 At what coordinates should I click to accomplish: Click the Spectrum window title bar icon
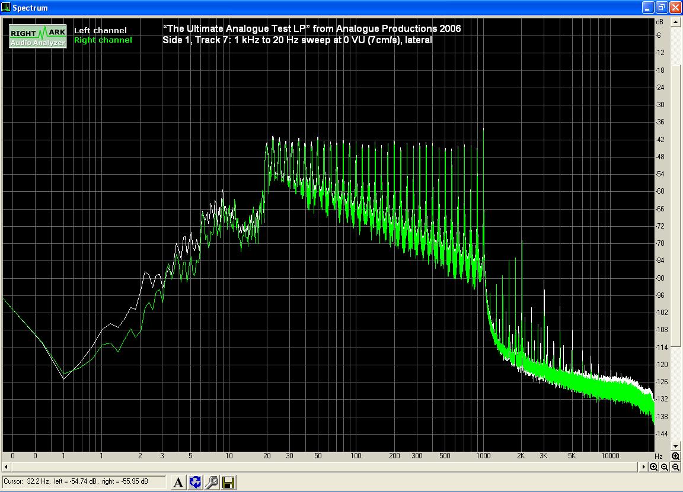[x=6, y=7]
